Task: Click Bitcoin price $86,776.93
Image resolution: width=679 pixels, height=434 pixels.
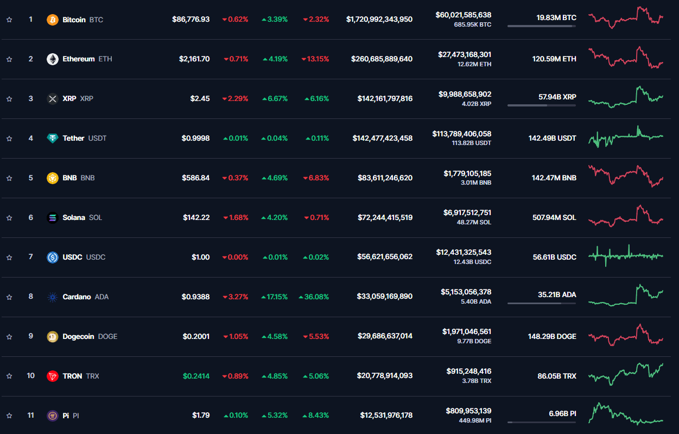Action: click(191, 20)
